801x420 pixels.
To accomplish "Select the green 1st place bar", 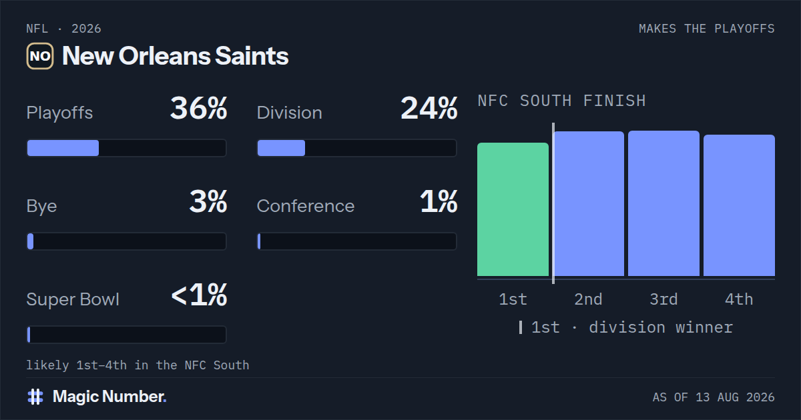I will tap(513, 209).
